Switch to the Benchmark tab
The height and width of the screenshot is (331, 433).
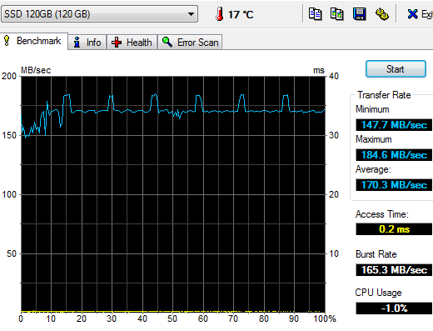[34, 41]
